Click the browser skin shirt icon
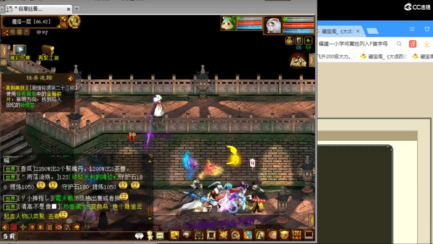The height and width of the screenshot is (244, 433). coord(427,29)
